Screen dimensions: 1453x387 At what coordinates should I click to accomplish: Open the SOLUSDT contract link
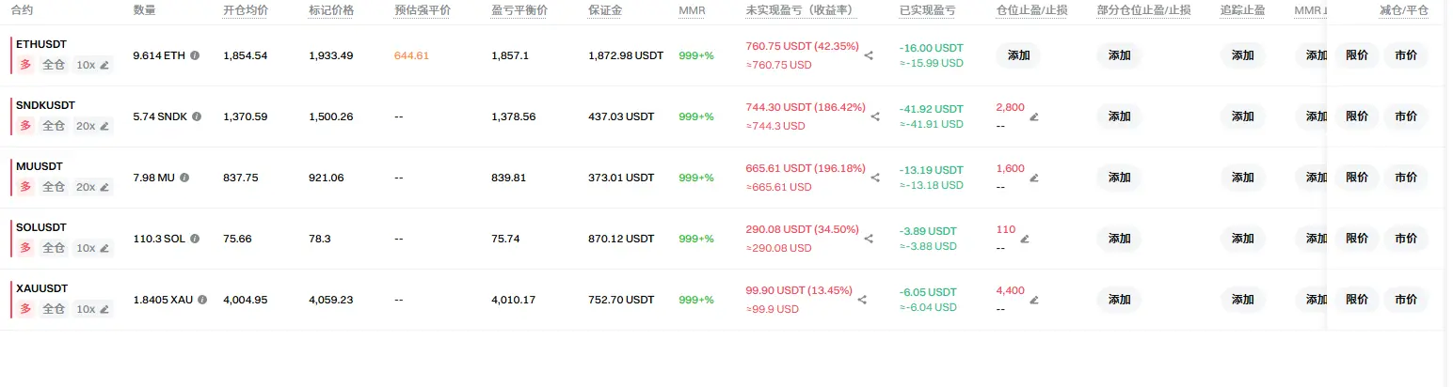point(41,227)
